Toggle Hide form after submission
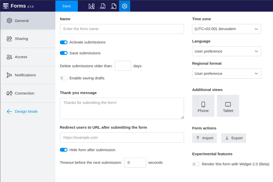 63,150
